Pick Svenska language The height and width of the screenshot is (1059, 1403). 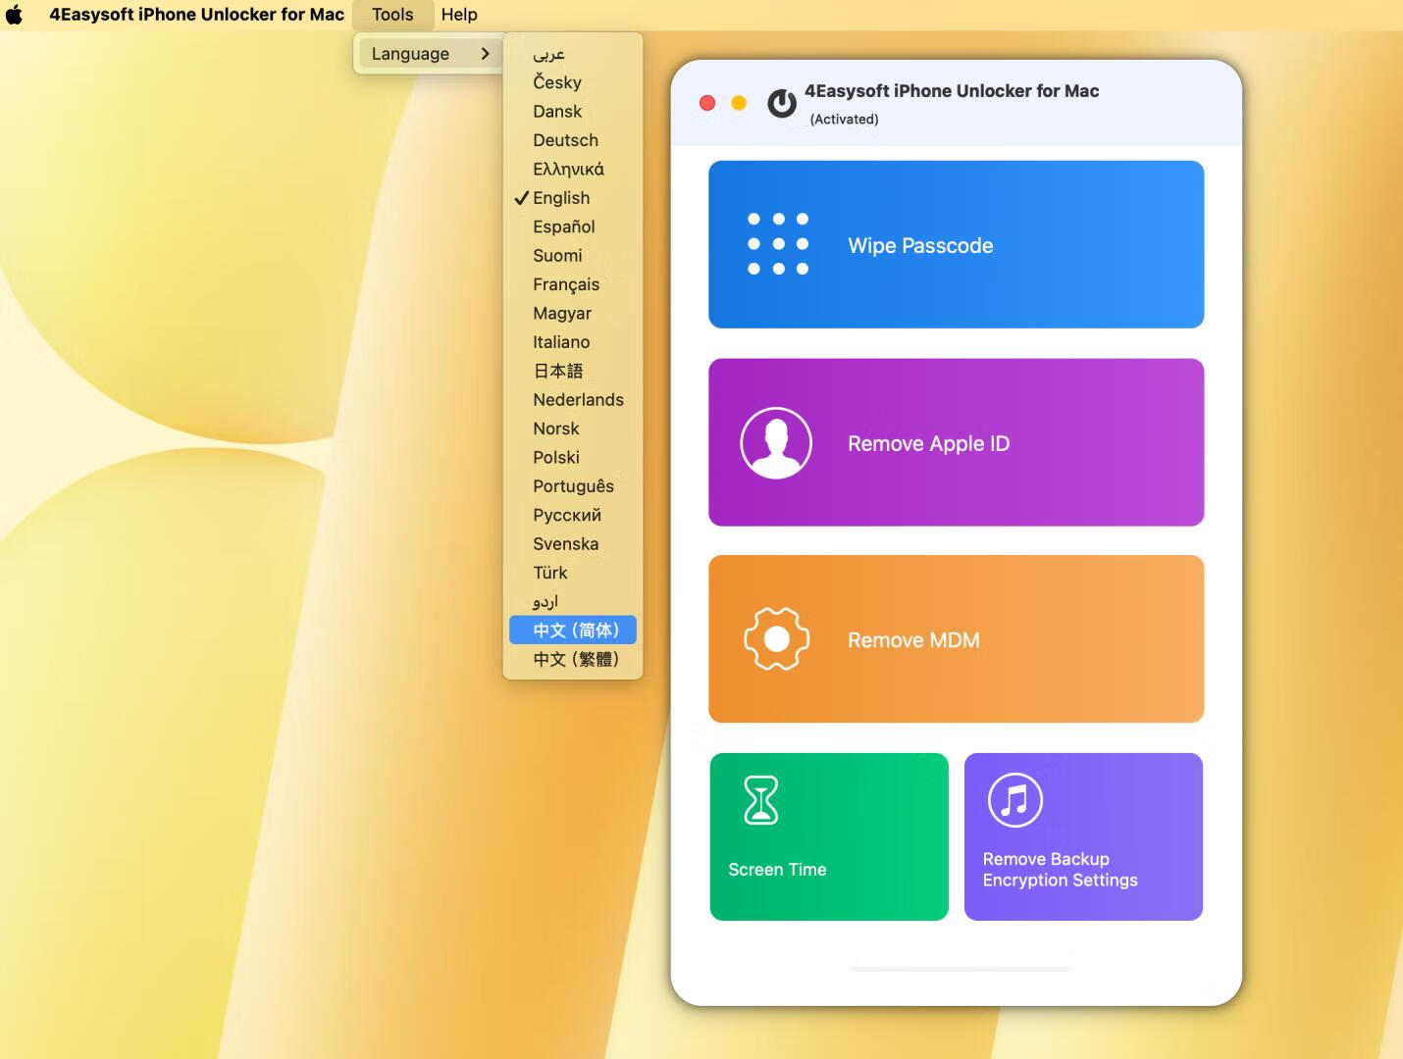[573, 544]
